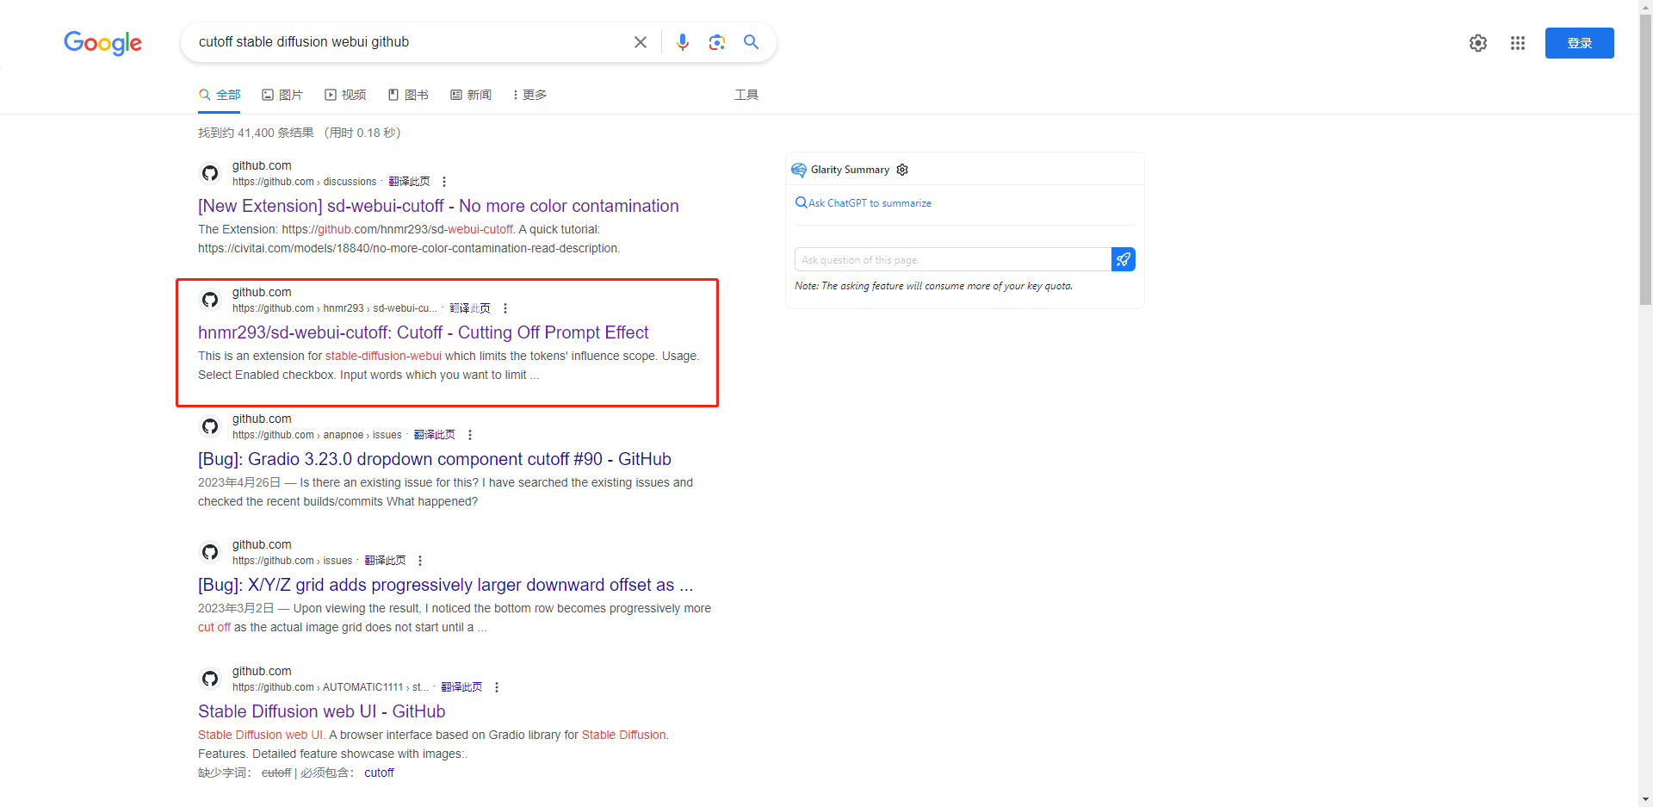Open the 工具 search tools
The width and height of the screenshot is (1653, 807).
[746, 95]
